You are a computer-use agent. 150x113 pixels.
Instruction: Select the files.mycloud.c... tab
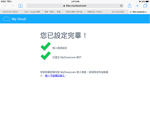click(x=139, y=12)
